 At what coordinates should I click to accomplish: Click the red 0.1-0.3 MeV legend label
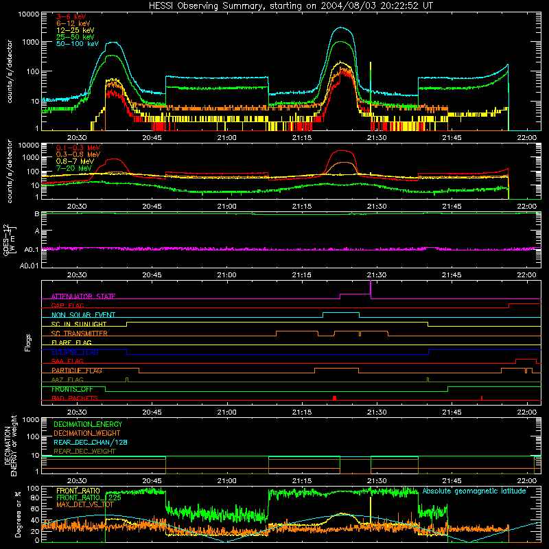pos(78,148)
